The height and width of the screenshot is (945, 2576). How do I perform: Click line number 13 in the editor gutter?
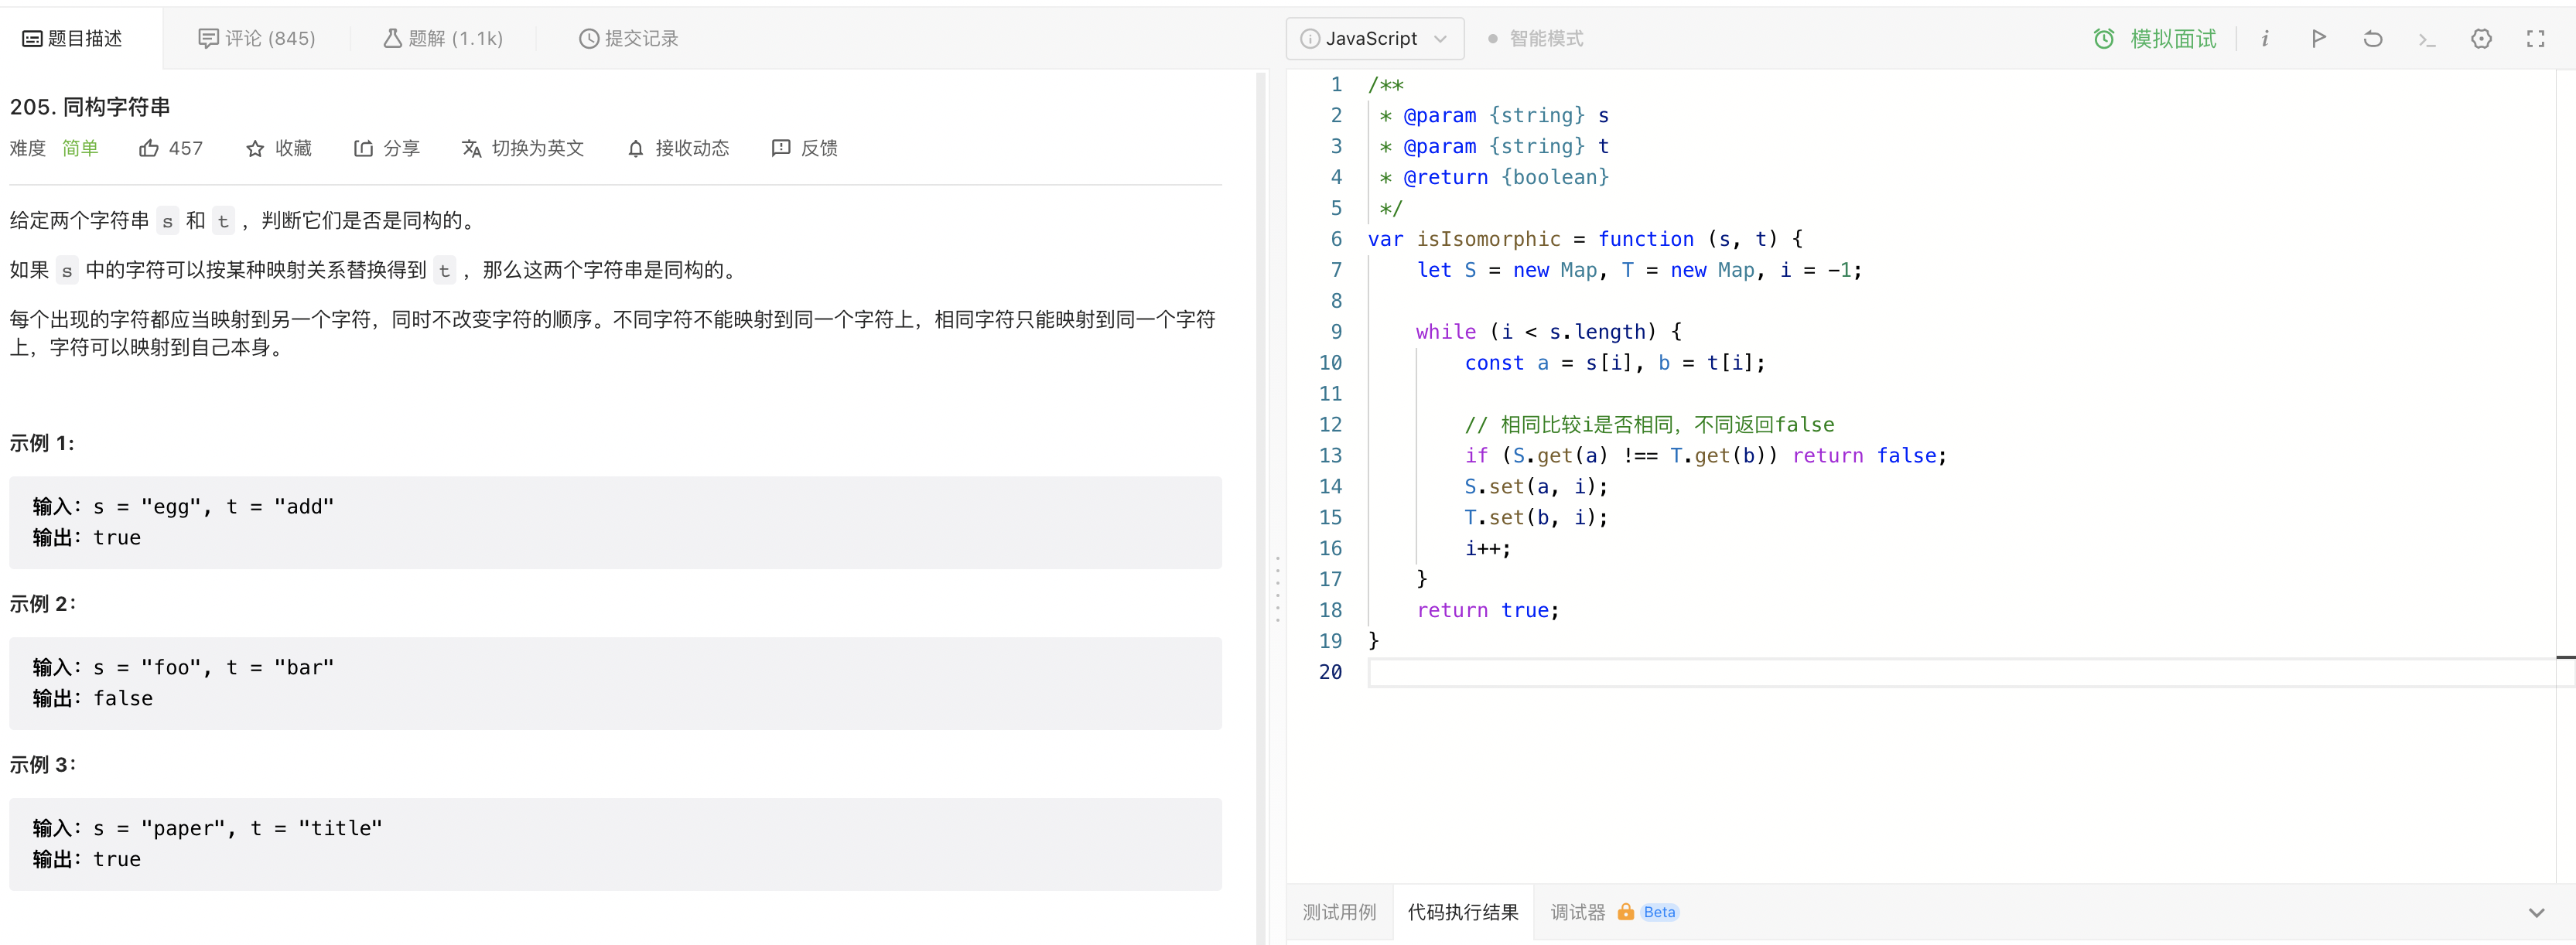[x=1330, y=456]
